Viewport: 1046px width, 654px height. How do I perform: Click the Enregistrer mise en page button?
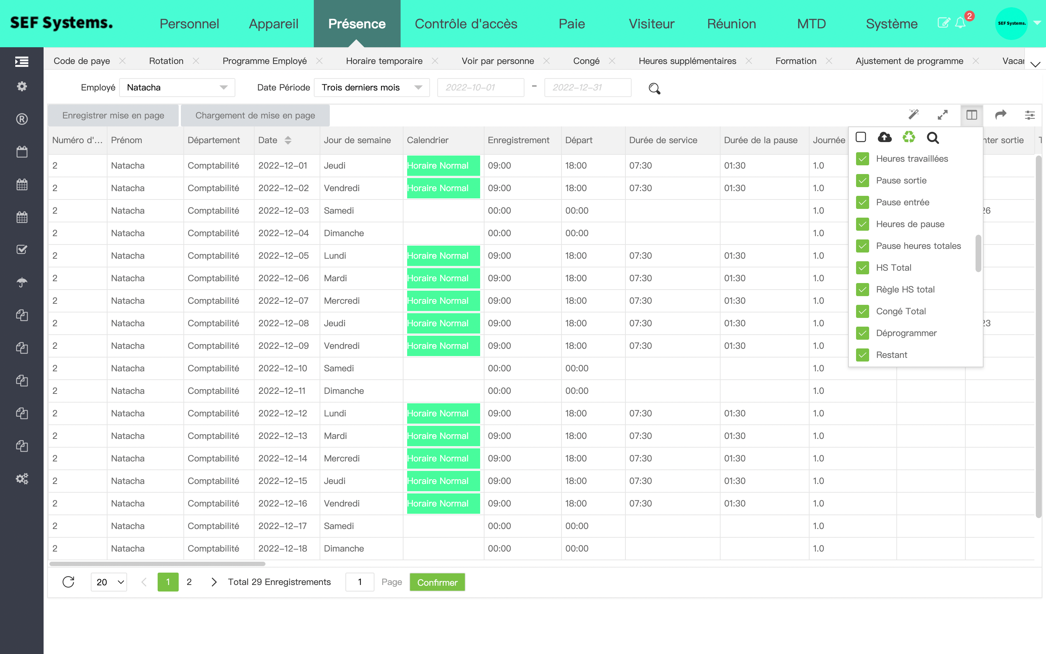pyautogui.click(x=113, y=116)
